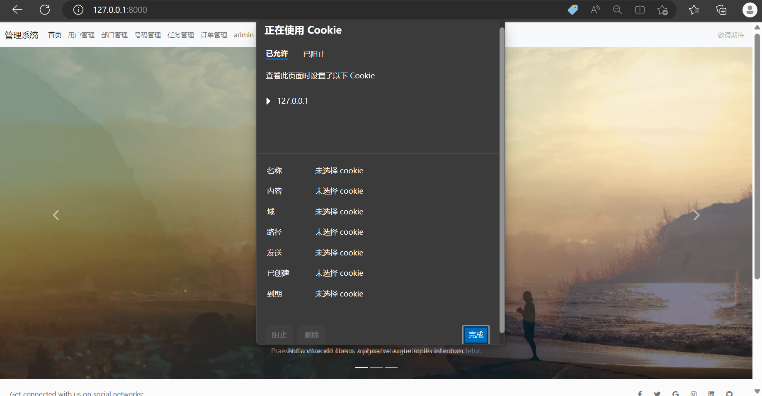Open split screen view icon
Screen dimensions: 762x396
click(640, 10)
